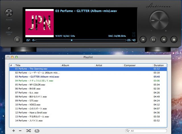Click the Audirvana logo
Image resolution: width=182 pixels, height=134 pixels.
pos(159,6)
